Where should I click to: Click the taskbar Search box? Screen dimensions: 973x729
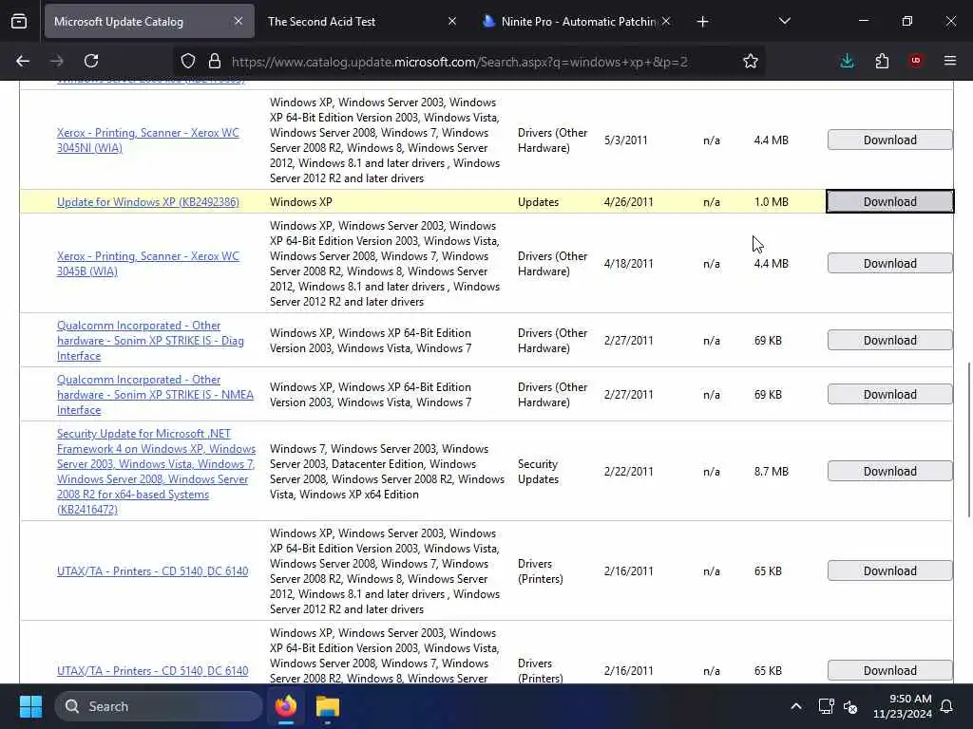[159, 706]
